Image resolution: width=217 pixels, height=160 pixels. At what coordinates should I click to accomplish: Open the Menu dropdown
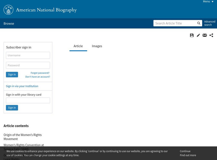(x=208, y=2)
